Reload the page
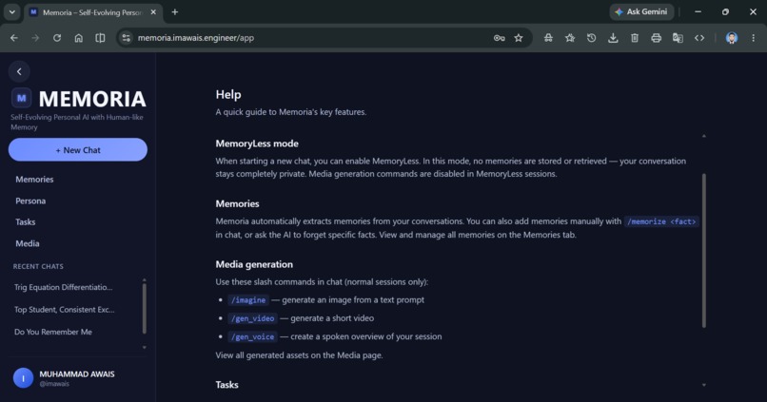The image size is (767, 402). coord(57,38)
